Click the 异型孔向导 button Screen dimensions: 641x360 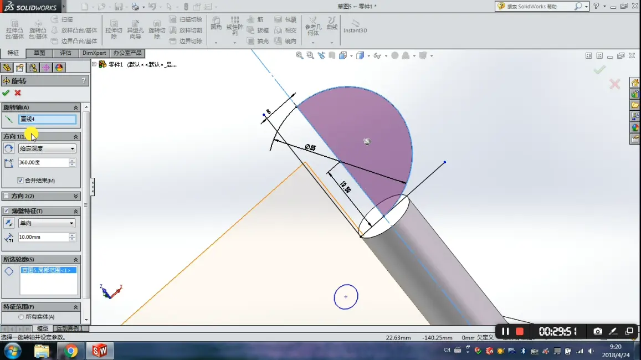click(135, 29)
